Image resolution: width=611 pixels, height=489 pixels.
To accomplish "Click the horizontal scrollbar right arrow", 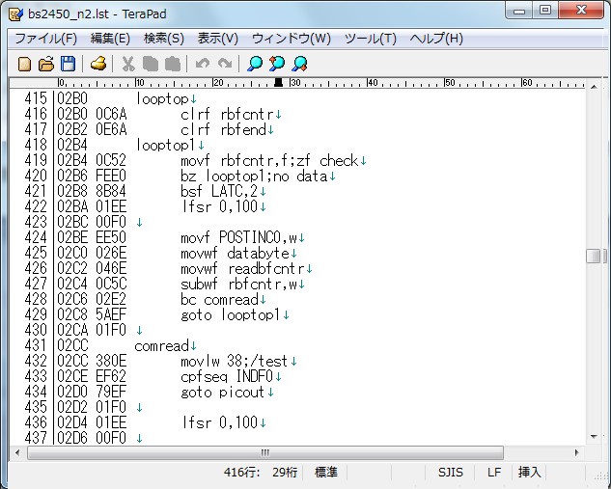I will click(x=576, y=452).
